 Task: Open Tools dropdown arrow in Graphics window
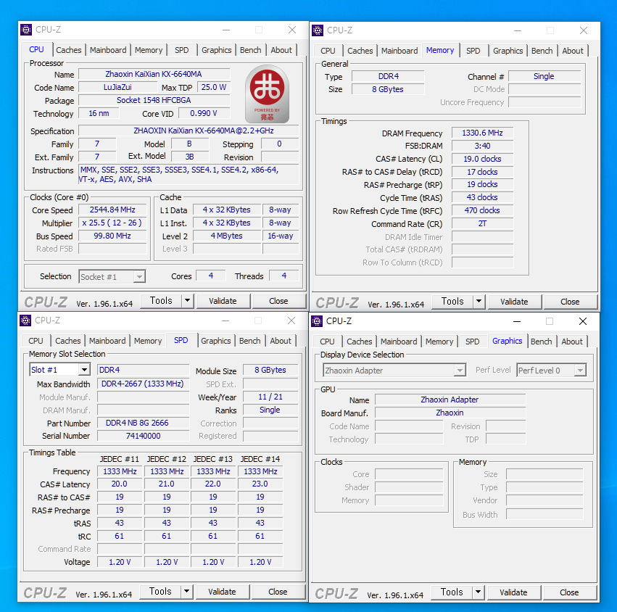[478, 592]
